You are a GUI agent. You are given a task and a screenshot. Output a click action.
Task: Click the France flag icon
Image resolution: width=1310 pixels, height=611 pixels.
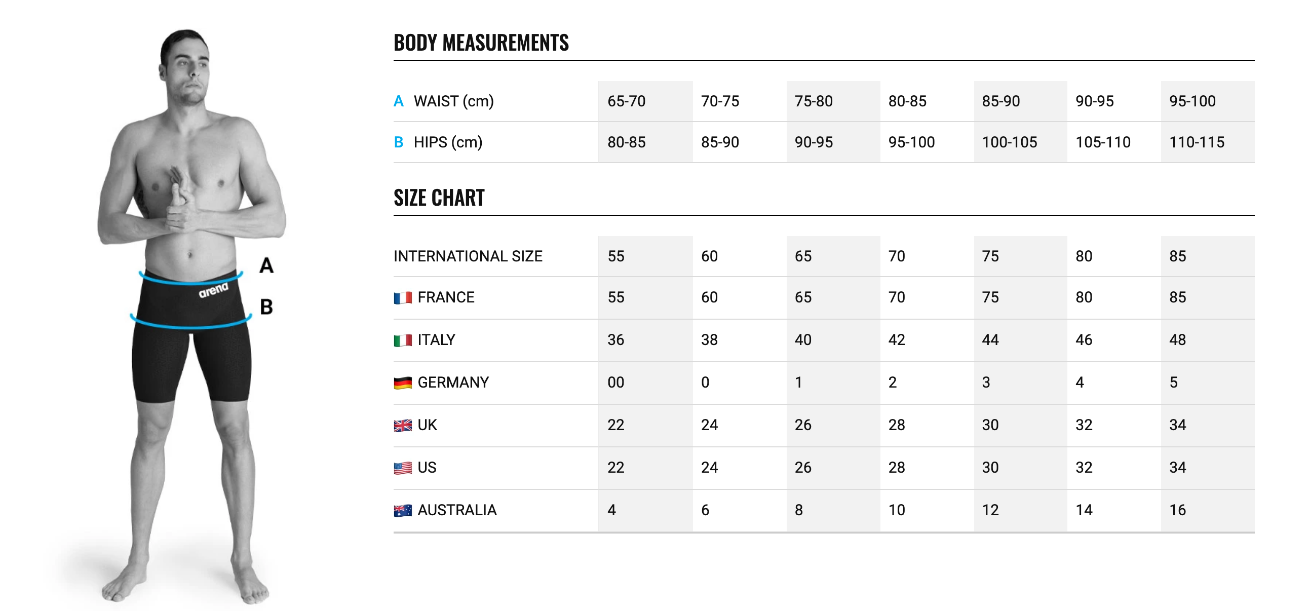403,297
